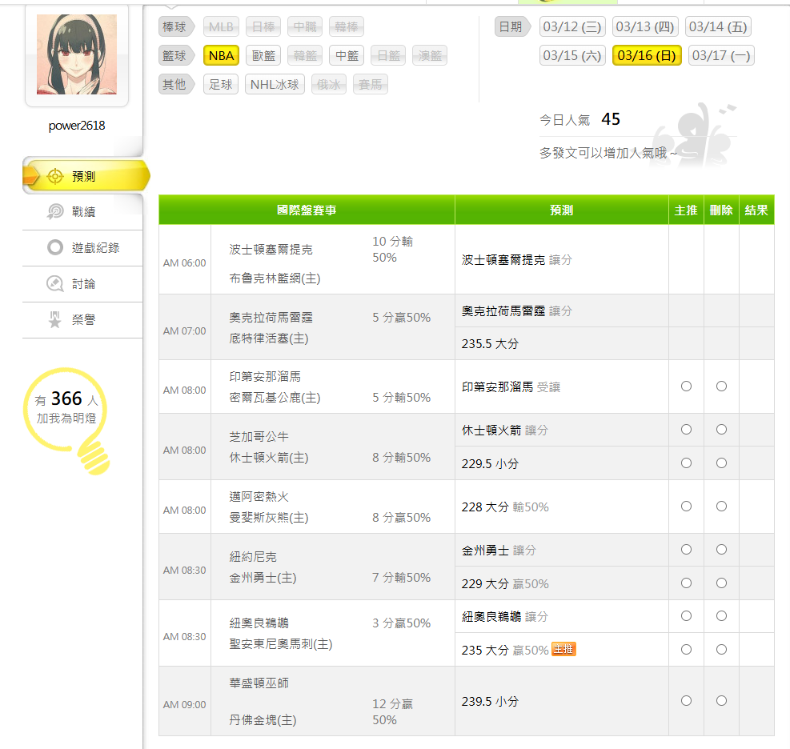Select the 俄冰 league tab

pyautogui.click(x=328, y=84)
